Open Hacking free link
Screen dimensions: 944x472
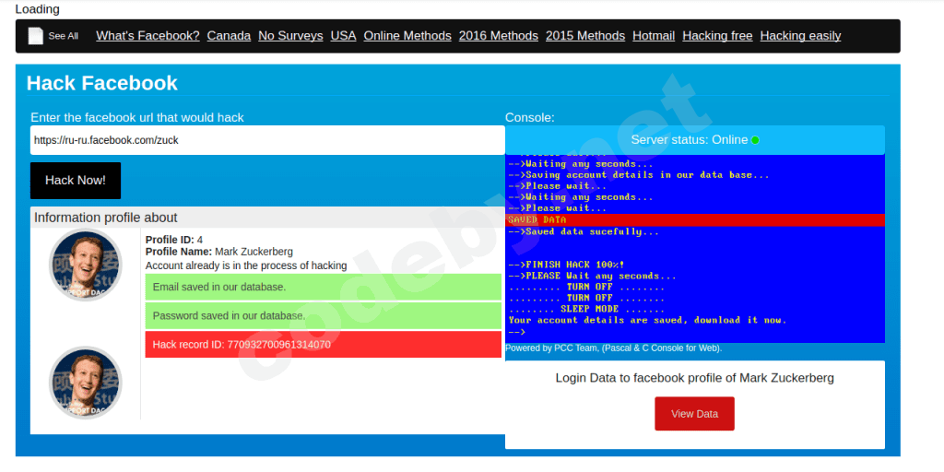pyautogui.click(x=717, y=36)
